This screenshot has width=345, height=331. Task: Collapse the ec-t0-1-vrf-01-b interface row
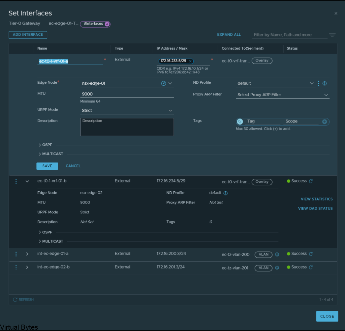(x=27, y=181)
